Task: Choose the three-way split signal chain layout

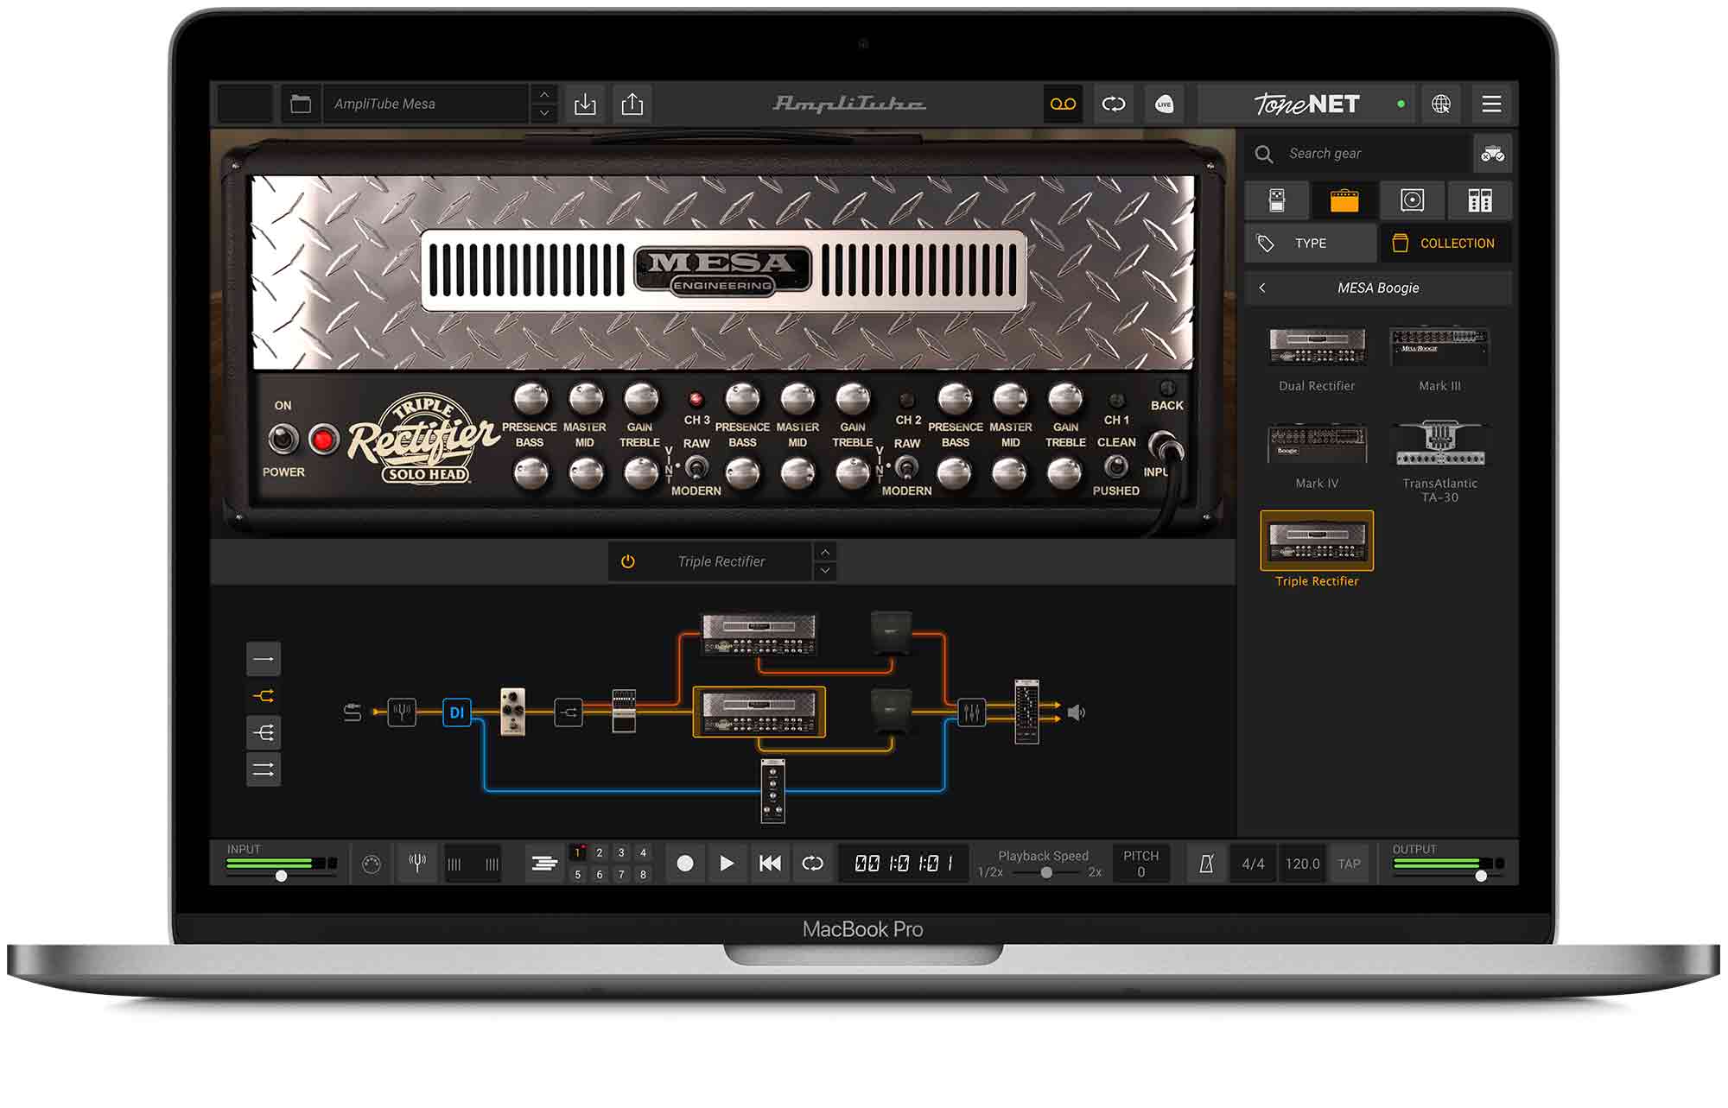Action: click(x=264, y=733)
